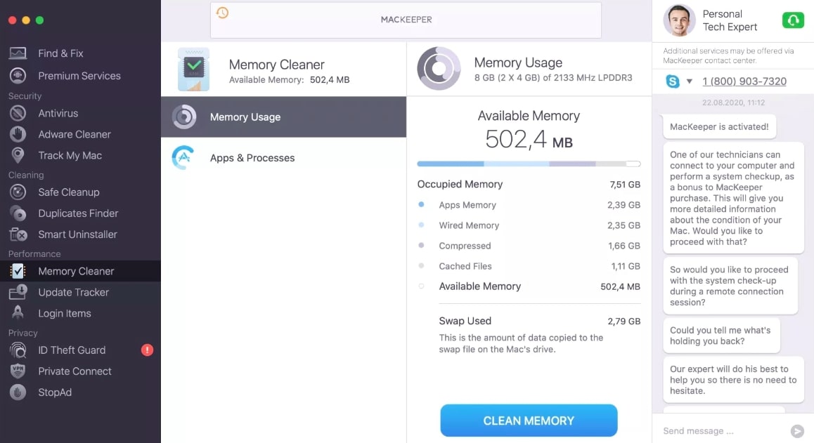Click the Cached Files row label

465,266
